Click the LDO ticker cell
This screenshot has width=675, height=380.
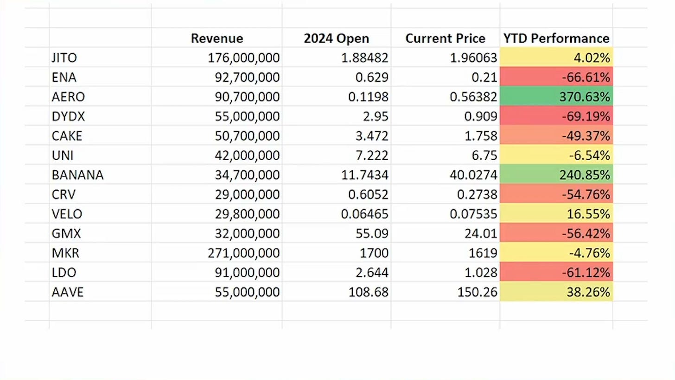(100, 272)
